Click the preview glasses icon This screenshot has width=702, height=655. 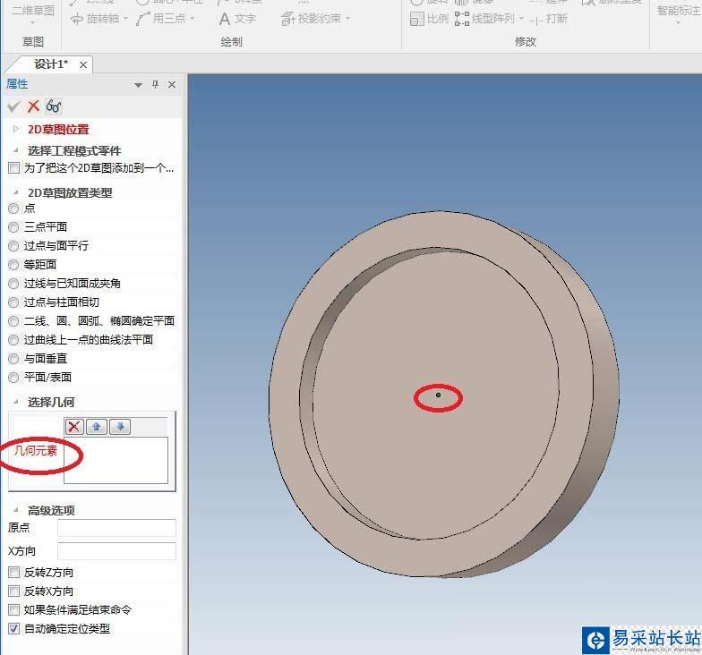pos(54,106)
